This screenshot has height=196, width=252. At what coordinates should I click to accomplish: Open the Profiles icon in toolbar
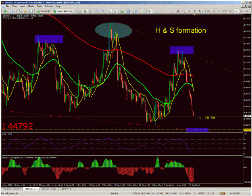pyautogui.click(x=11, y=11)
